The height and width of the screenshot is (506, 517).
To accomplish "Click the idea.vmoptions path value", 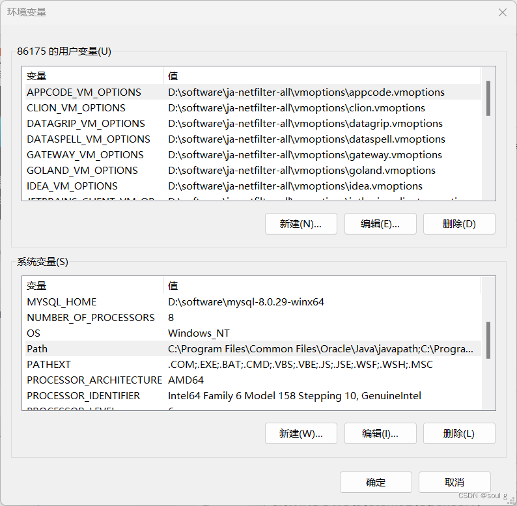I will [295, 186].
